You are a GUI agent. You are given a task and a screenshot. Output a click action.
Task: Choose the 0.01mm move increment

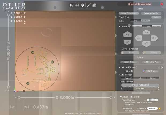click(x=156, y=26)
